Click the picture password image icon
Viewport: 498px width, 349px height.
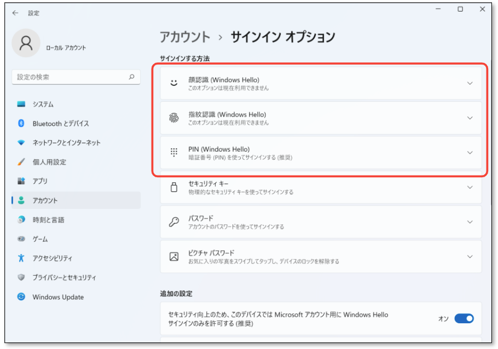tap(173, 256)
